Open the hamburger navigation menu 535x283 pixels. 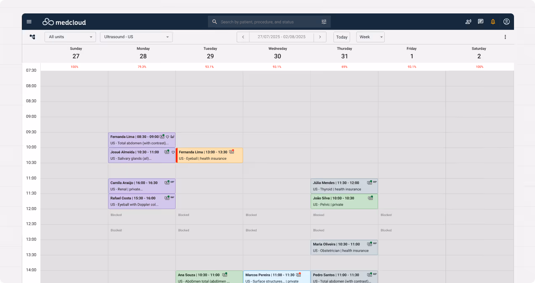pyautogui.click(x=29, y=21)
